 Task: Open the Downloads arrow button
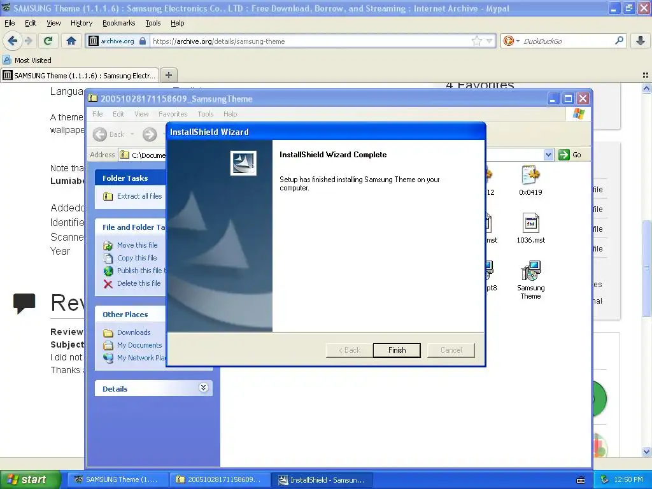pyautogui.click(x=641, y=41)
